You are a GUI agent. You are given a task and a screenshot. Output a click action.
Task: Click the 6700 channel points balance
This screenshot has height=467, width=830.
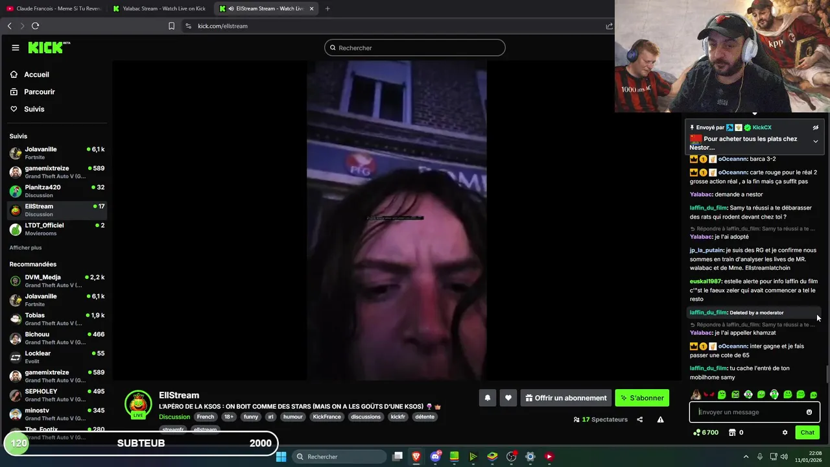coord(706,433)
